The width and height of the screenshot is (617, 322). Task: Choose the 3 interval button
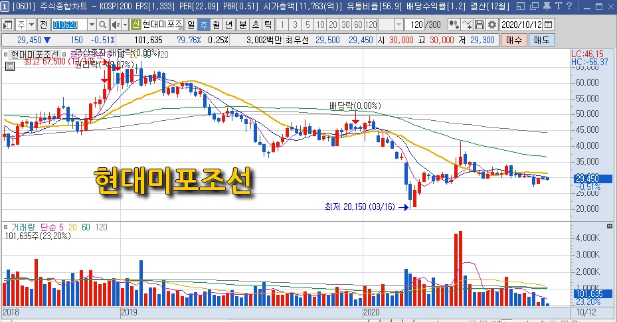tap(295, 25)
